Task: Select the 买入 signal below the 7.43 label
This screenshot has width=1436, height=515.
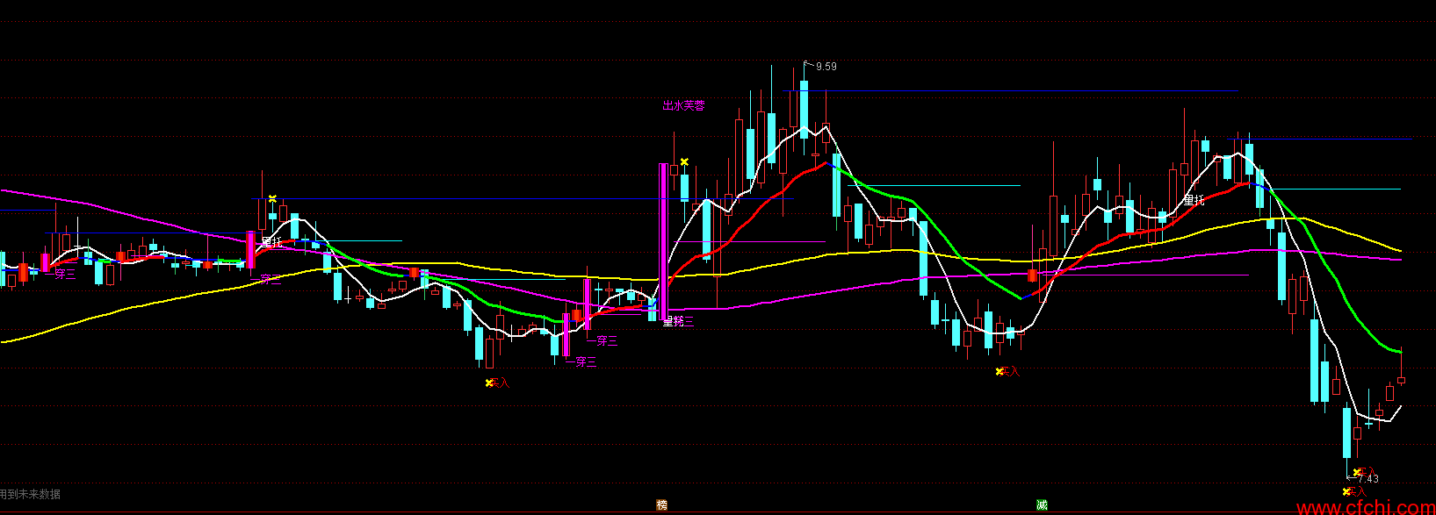Action: (1355, 492)
